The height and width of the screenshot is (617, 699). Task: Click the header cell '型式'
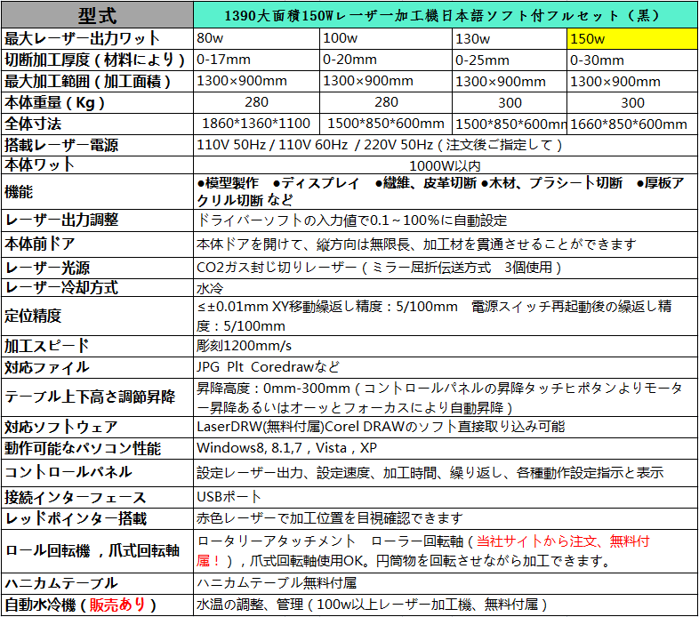97,15
